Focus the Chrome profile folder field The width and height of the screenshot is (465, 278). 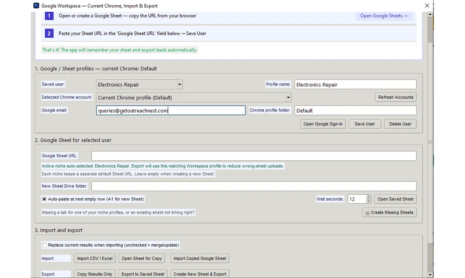pos(355,110)
